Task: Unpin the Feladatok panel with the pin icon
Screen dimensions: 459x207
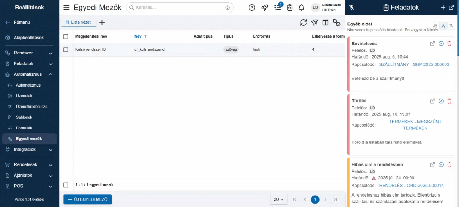Action: coord(351,7)
